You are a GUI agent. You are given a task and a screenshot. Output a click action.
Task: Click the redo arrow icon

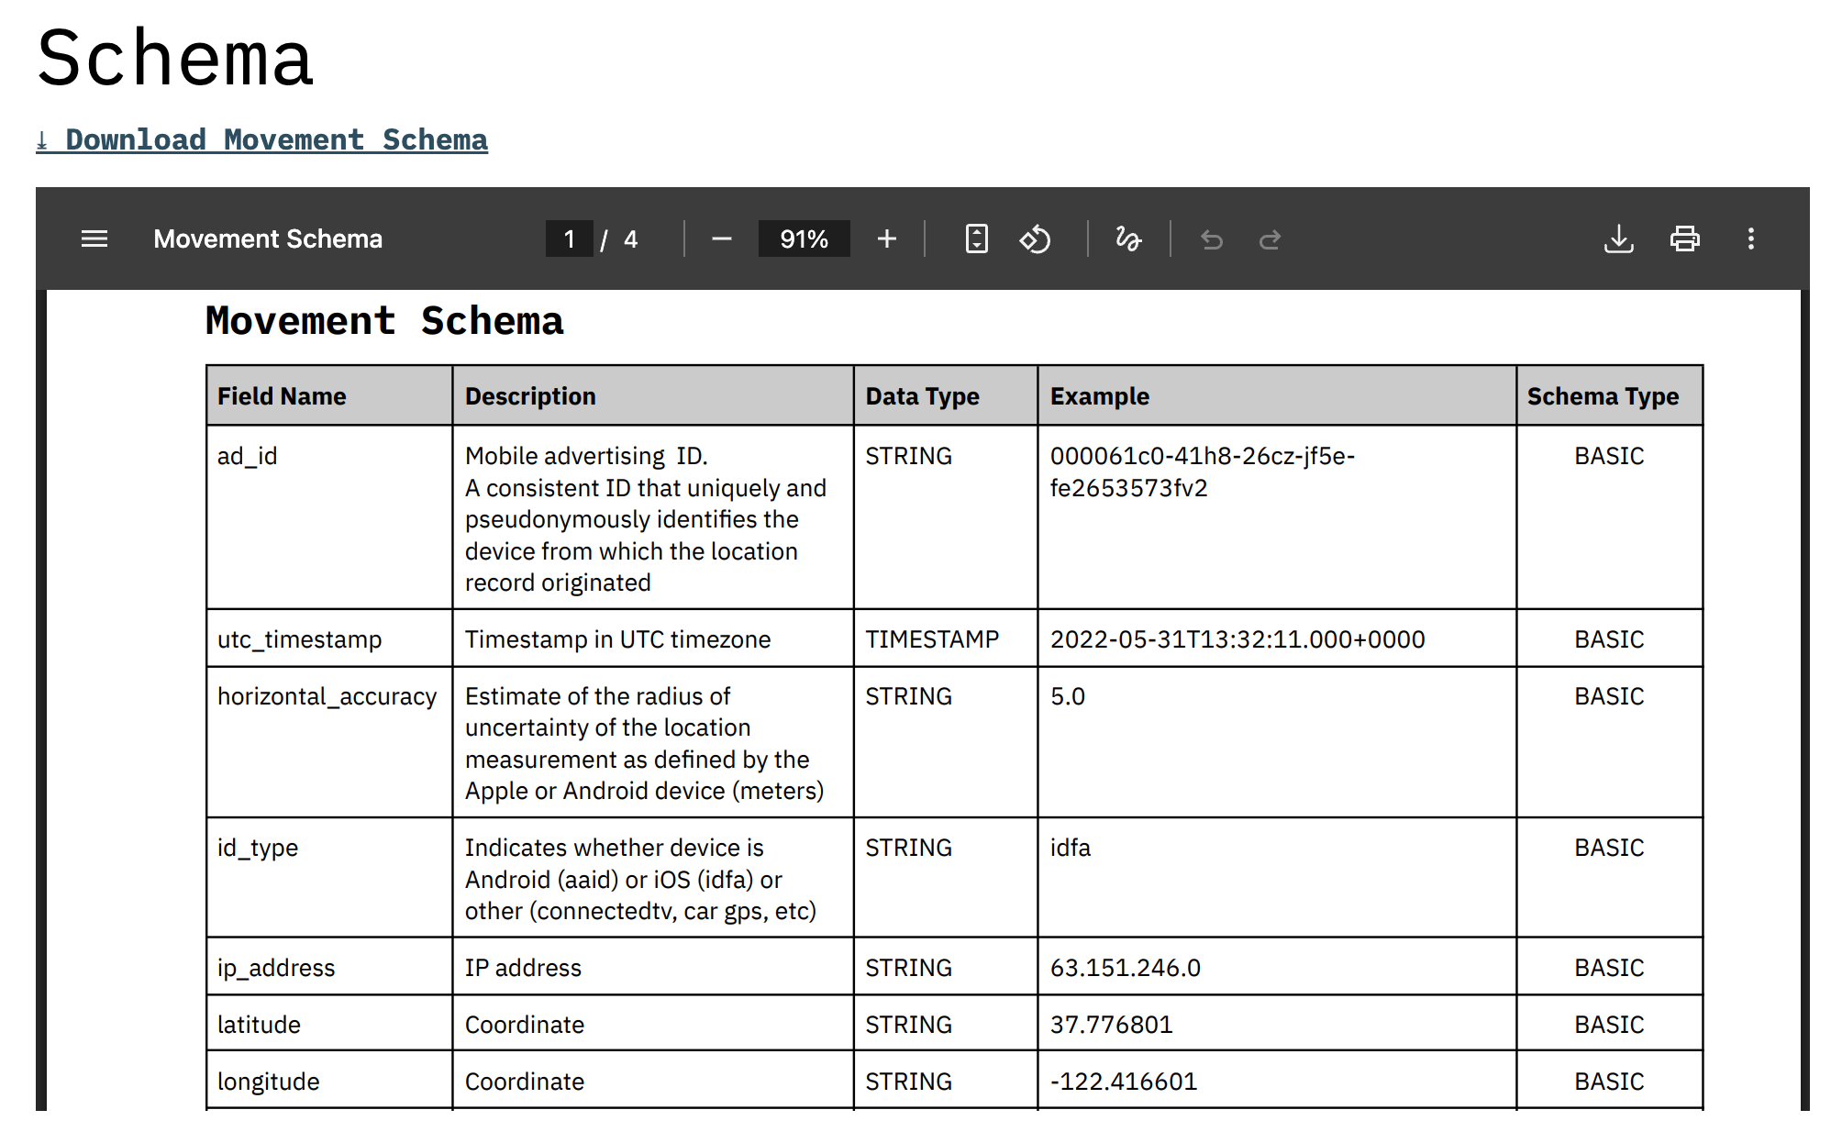click(x=1270, y=239)
